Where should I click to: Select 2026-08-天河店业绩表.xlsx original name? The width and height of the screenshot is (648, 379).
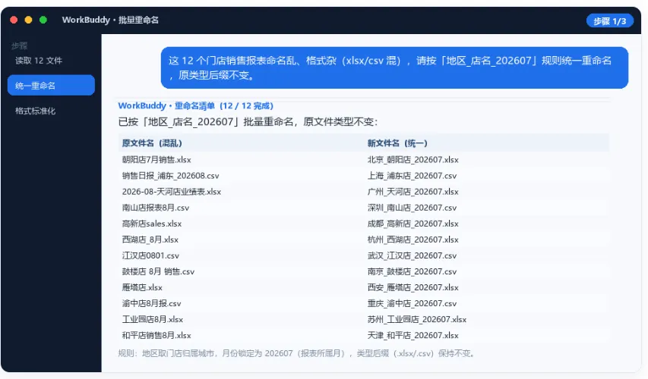tap(171, 192)
